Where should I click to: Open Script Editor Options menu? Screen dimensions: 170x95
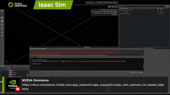(x=39, y=49)
